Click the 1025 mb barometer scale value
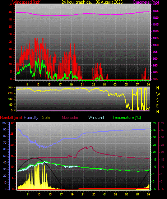The width and height of the screenshot is (167, 199). coord(156,11)
